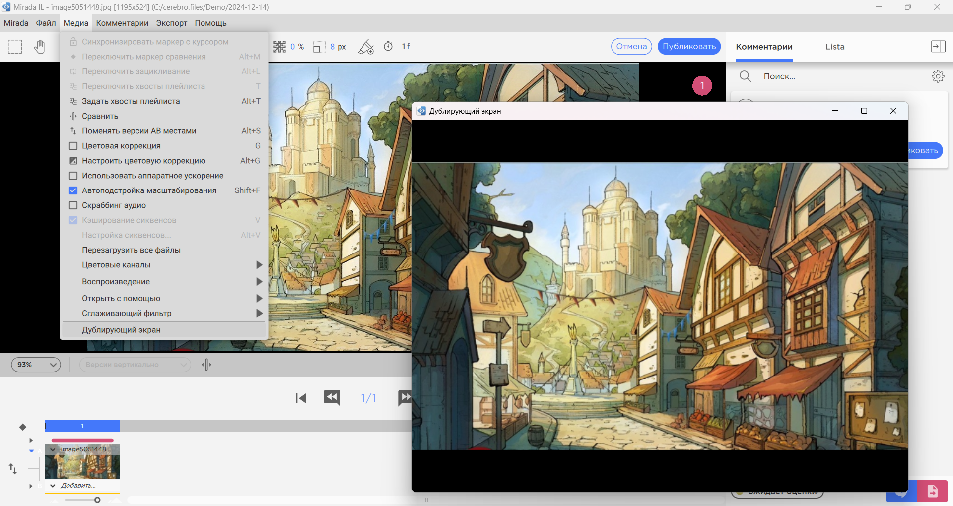
Task: Expand the top timeline track triangle
Action: 31,440
